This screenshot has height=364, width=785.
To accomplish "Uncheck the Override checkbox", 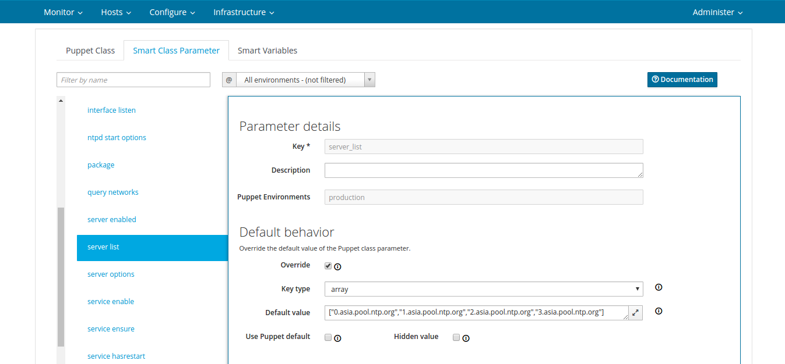I will [328, 266].
